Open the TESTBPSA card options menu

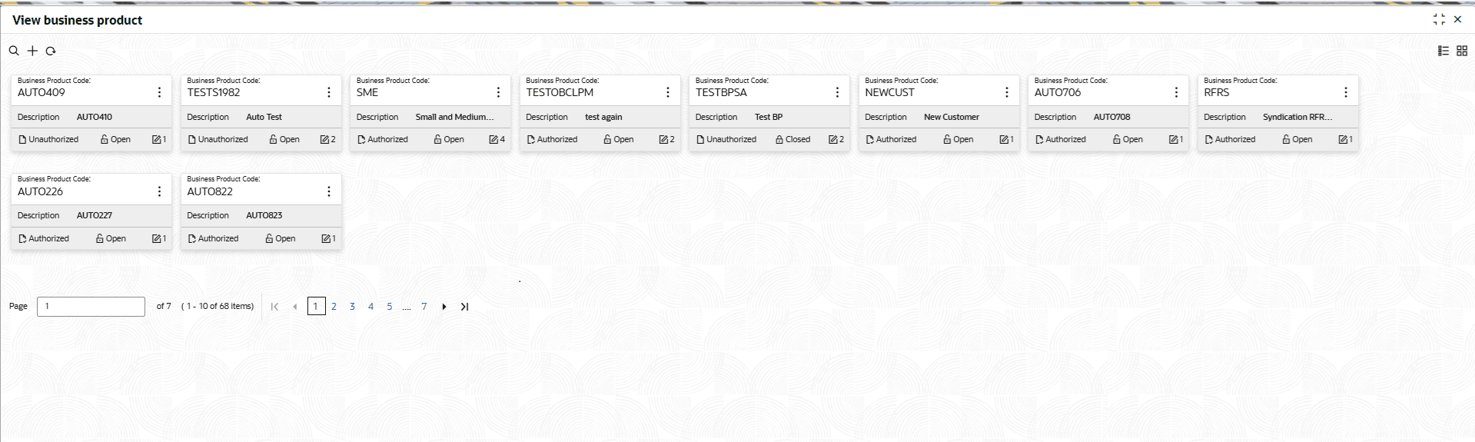pos(837,92)
